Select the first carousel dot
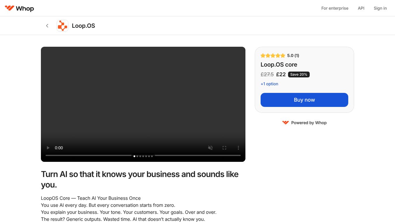Viewport: 395px width, 222px height. pyautogui.click(x=134, y=156)
